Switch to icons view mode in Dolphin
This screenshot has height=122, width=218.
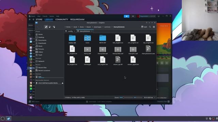pyautogui.click(x=46, y=27)
